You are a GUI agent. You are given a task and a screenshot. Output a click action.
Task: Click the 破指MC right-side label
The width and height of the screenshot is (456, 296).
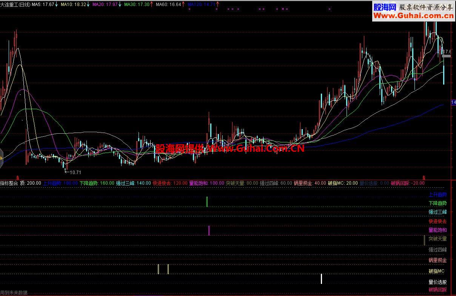[436, 271]
